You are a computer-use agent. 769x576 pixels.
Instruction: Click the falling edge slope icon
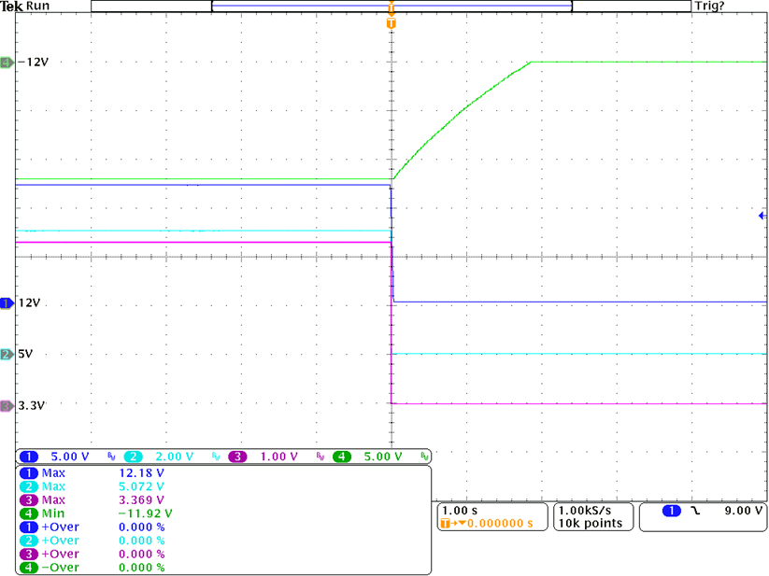coord(697,512)
